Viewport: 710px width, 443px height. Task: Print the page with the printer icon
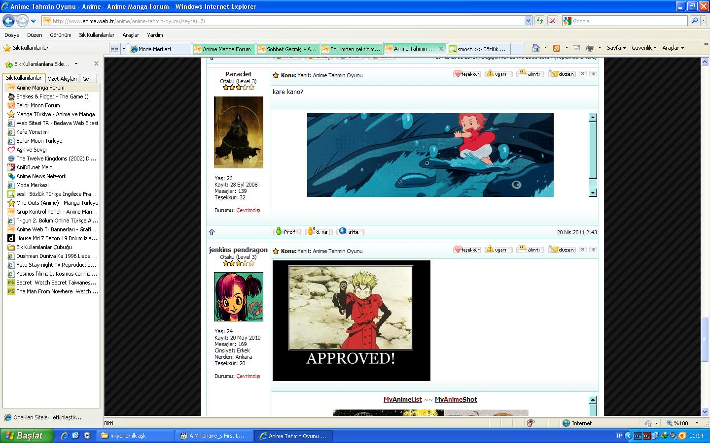pyautogui.click(x=590, y=48)
